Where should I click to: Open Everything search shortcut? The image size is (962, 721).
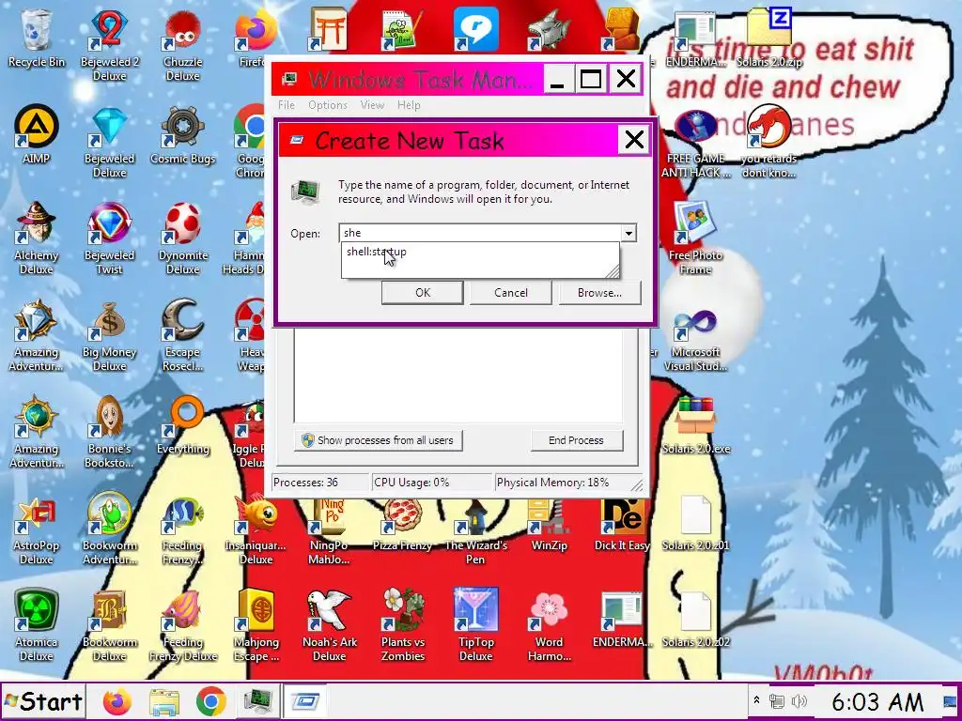183,425
